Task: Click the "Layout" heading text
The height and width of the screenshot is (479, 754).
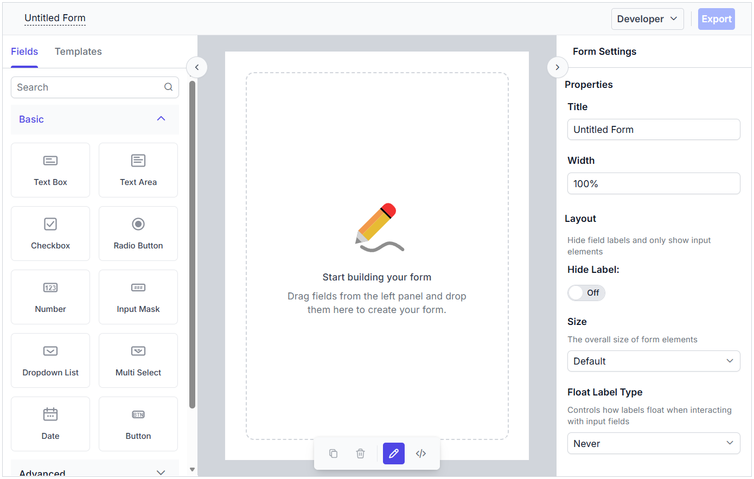Action: coord(580,219)
